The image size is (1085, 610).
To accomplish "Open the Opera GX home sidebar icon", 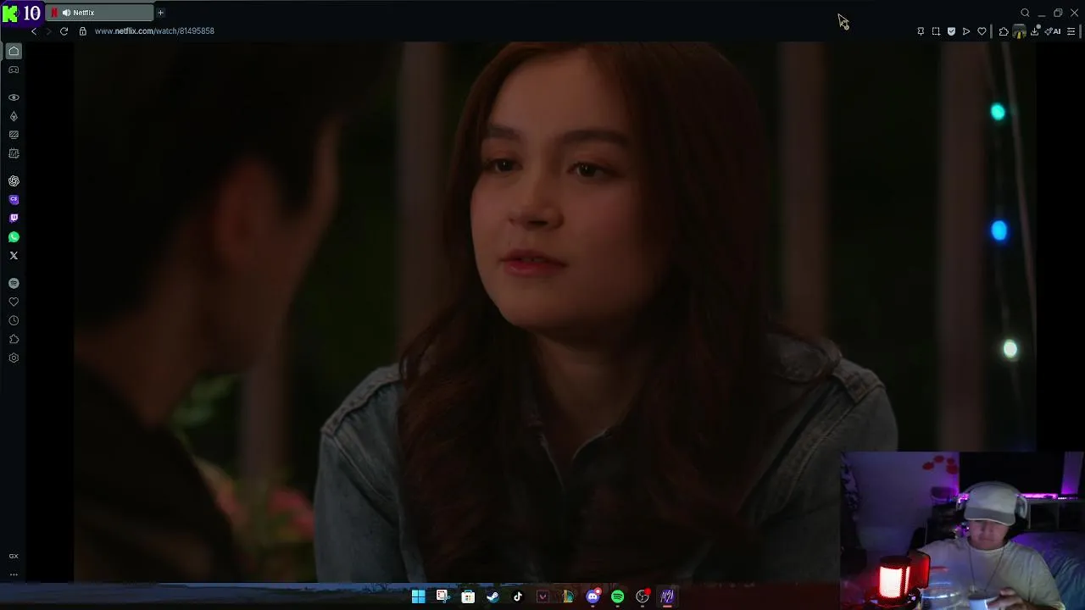I will [14, 51].
